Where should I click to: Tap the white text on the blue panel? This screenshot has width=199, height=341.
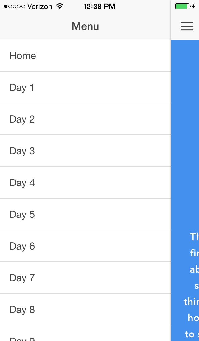pos(192,285)
